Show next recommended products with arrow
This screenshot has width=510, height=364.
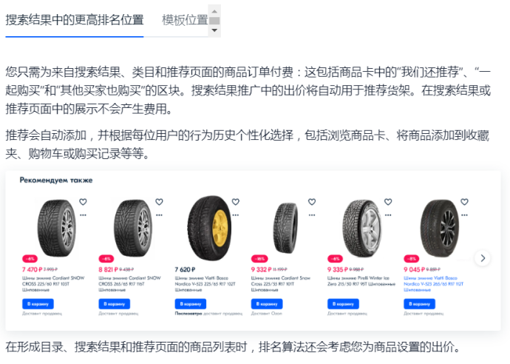[483, 258]
